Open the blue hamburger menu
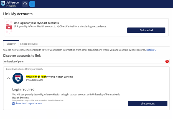Viewport: 173px width, 119px height. (x=32, y=4)
